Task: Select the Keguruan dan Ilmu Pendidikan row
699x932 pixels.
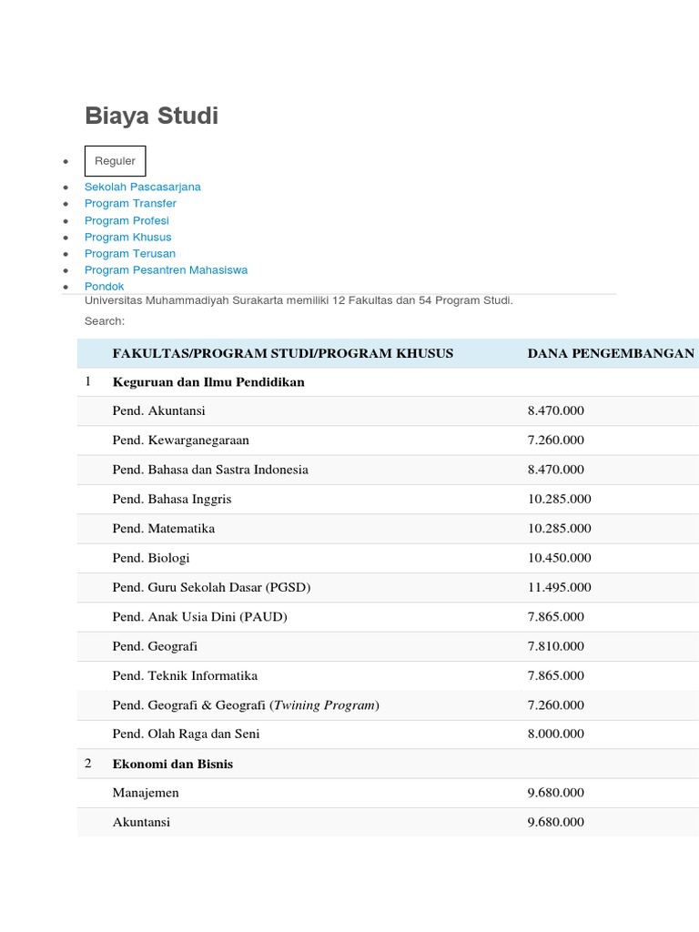Action: 388,382
